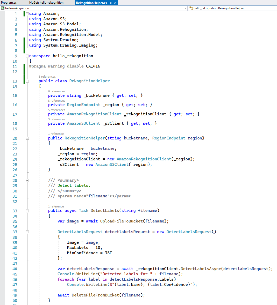277x305 pixels.
Task: Click 'MaxLabels = 10,' on line 40
Action: click(85, 248)
